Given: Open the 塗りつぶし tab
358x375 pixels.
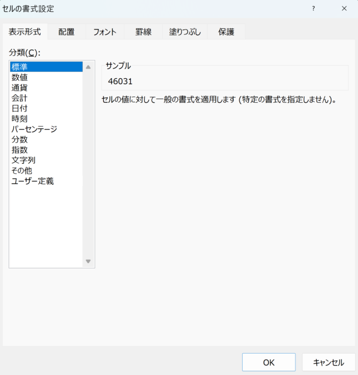Looking at the screenshot, I should [x=185, y=32].
